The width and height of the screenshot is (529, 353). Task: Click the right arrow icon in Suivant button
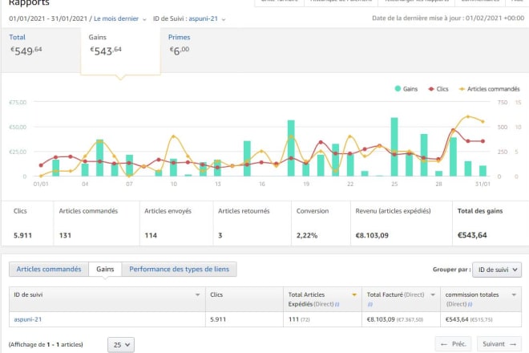(x=513, y=344)
